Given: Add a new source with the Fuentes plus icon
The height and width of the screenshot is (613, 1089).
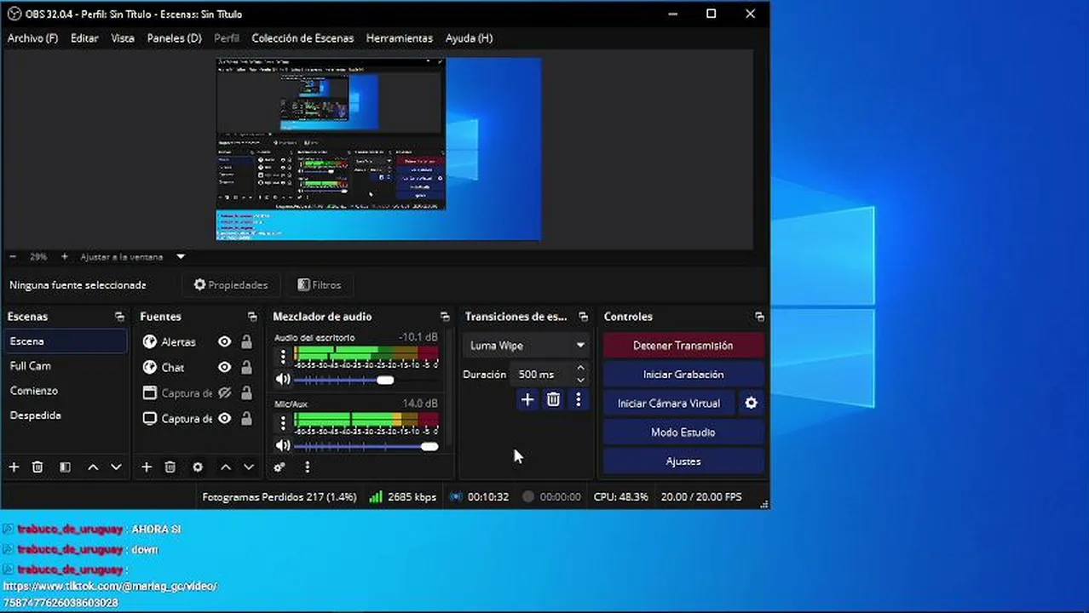Looking at the screenshot, I should point(147,467).
